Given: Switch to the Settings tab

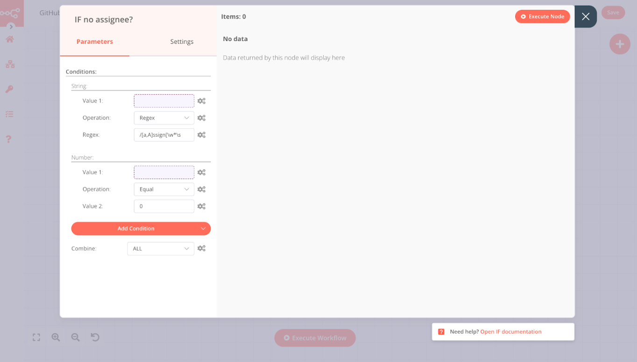Looking at the screenshot, I should coord(182,42).
